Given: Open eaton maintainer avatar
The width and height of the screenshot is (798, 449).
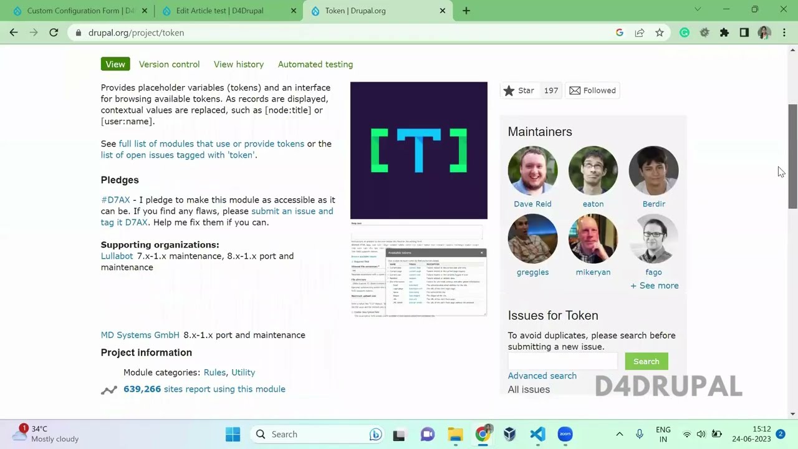Looking at the screenshot, I should pyautogui.click(x=593, y=171).
